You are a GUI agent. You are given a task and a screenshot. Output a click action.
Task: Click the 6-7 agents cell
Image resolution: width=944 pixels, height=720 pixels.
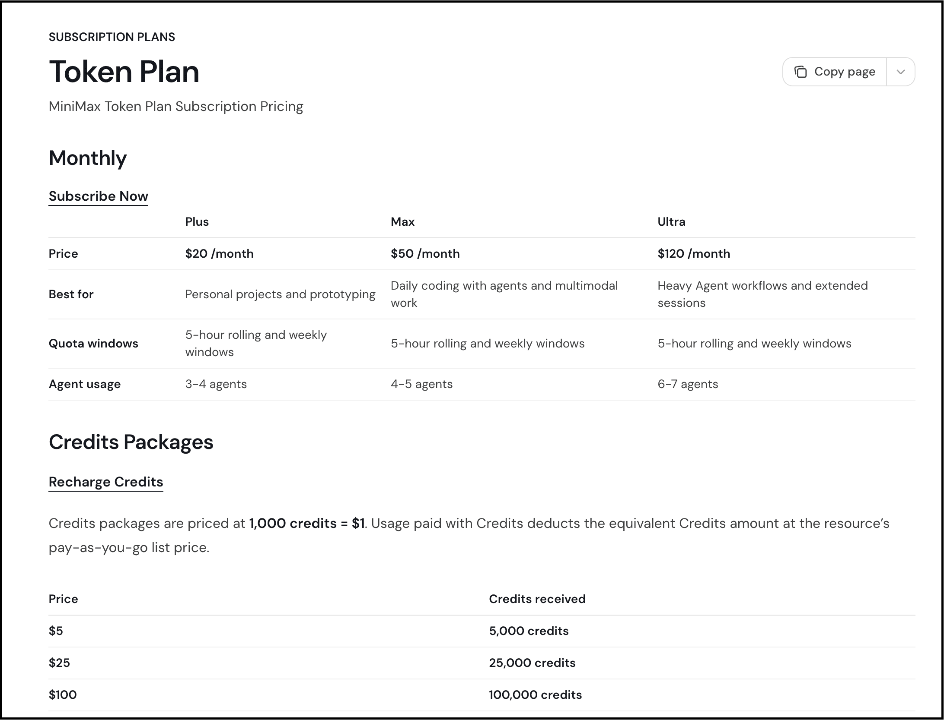point(688,384)
